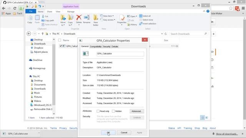Open the Training link in GitHub footer

[x=188, y=128]
